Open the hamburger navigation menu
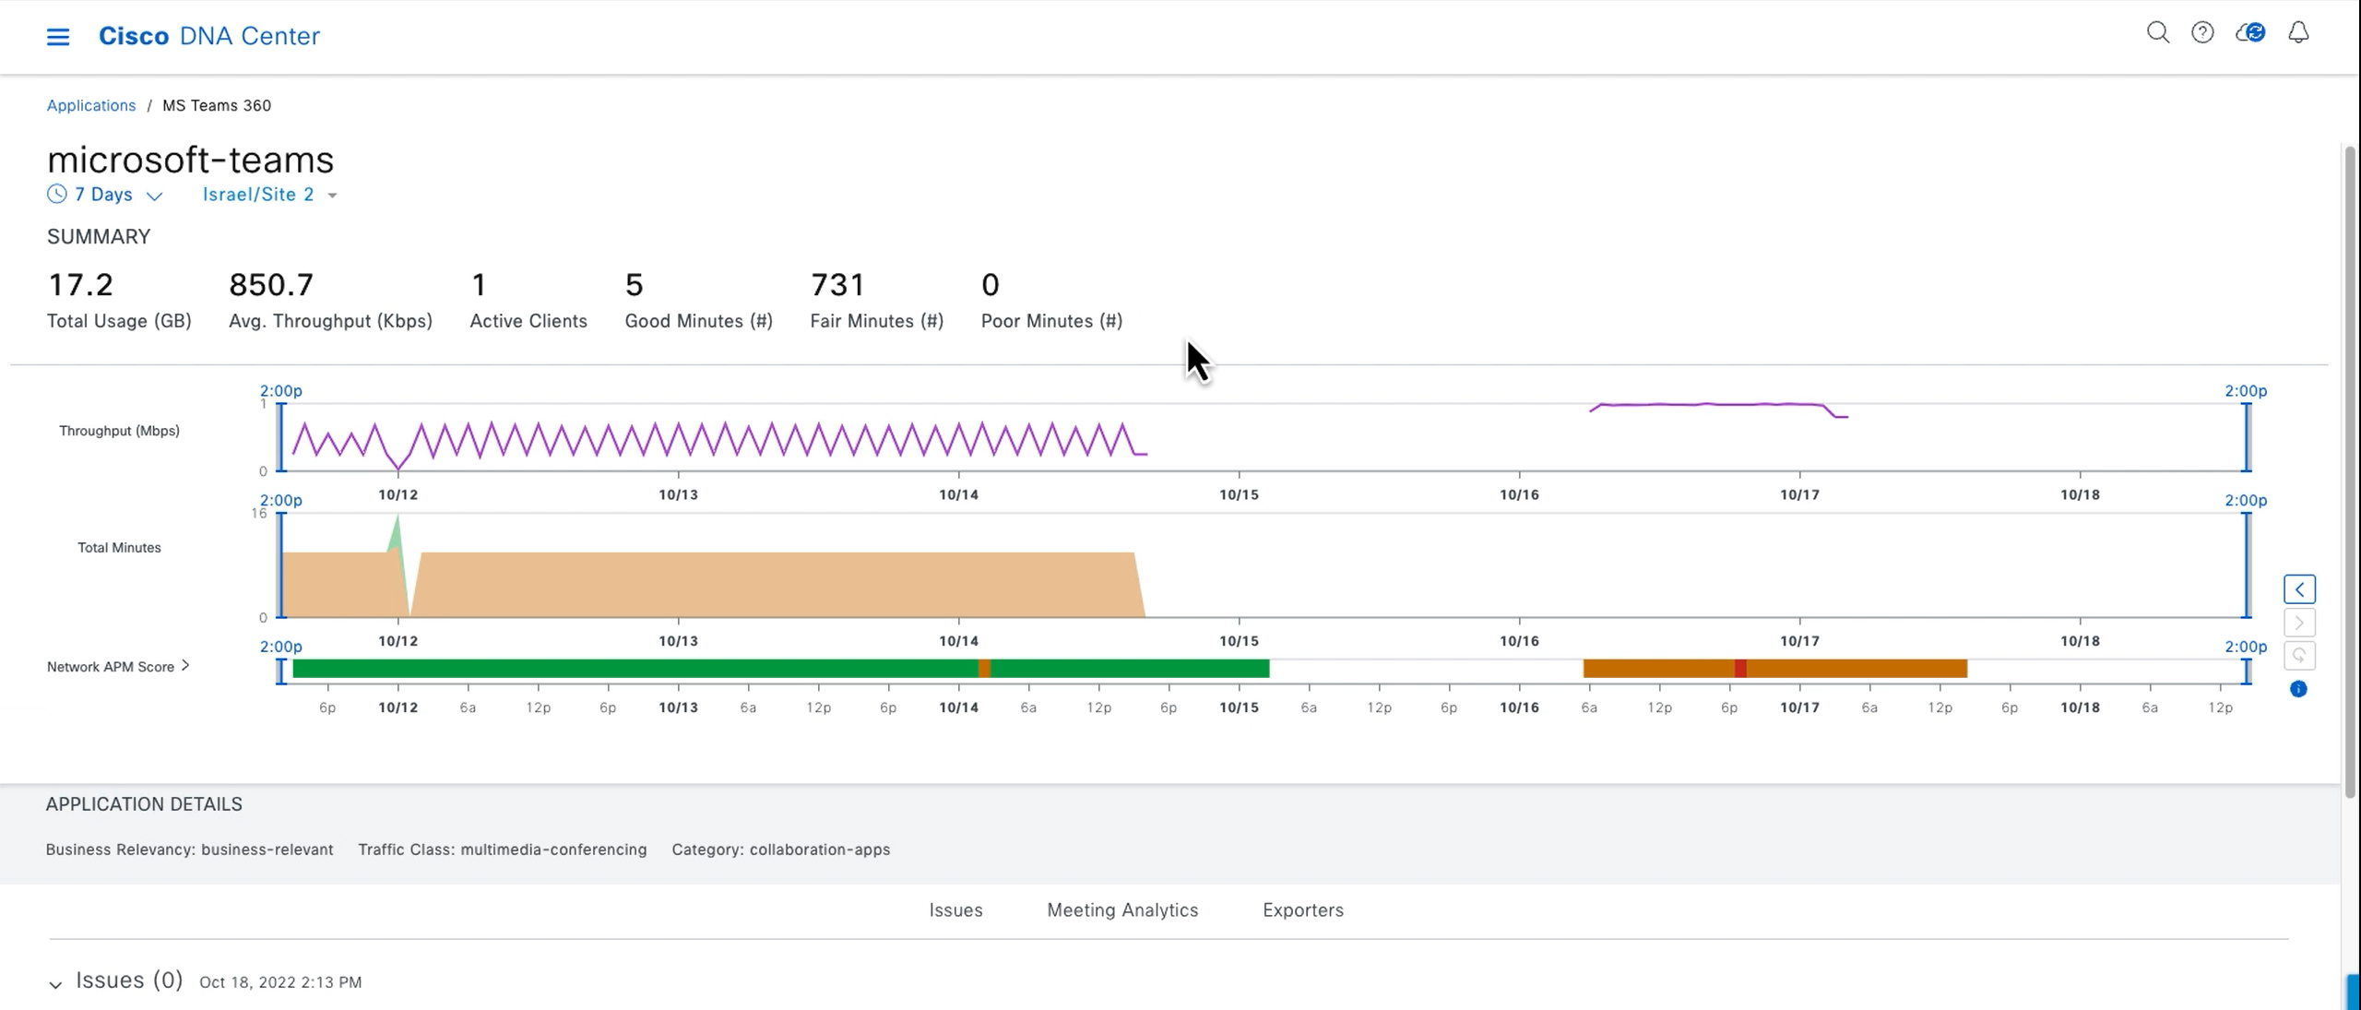 point(58,37)
